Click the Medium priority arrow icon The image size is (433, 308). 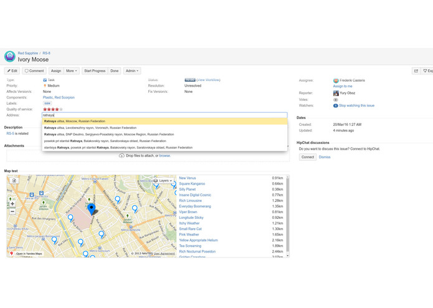coord(45,85)
